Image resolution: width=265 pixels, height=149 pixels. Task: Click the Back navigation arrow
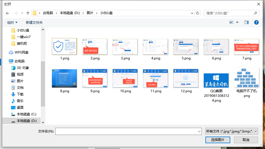click(7, 13)
